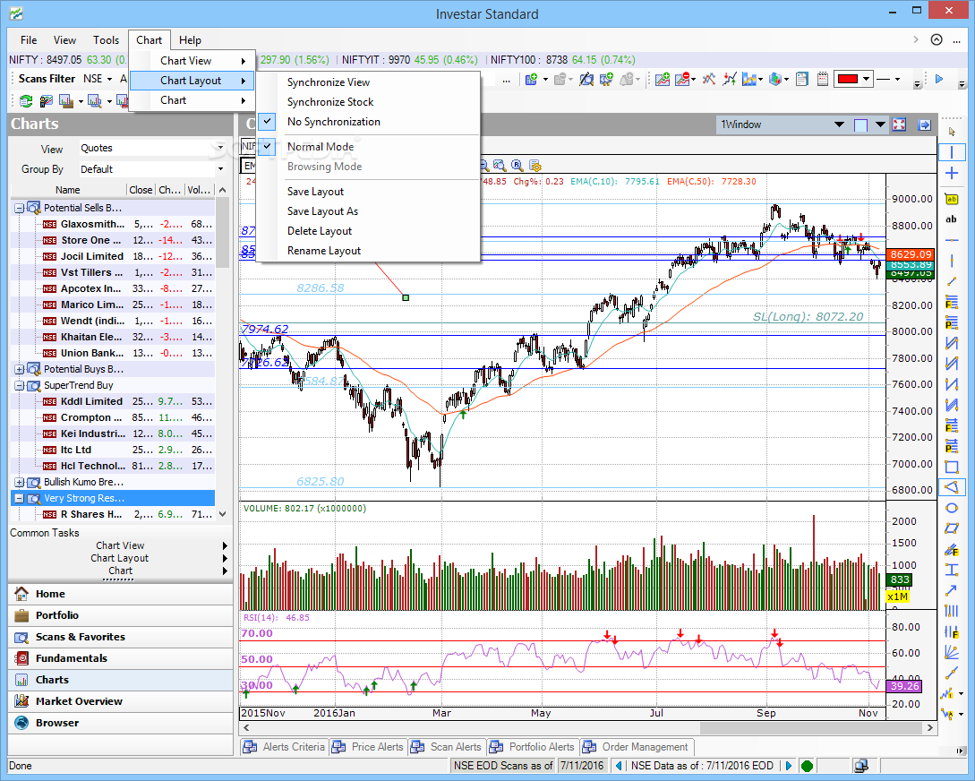Click the text label tool with yellow background
Image resolution: width=975 pixels, height=781 pixels.
[952, 200]
